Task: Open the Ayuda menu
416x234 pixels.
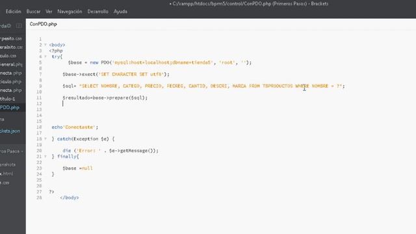Action: [120, 12]
